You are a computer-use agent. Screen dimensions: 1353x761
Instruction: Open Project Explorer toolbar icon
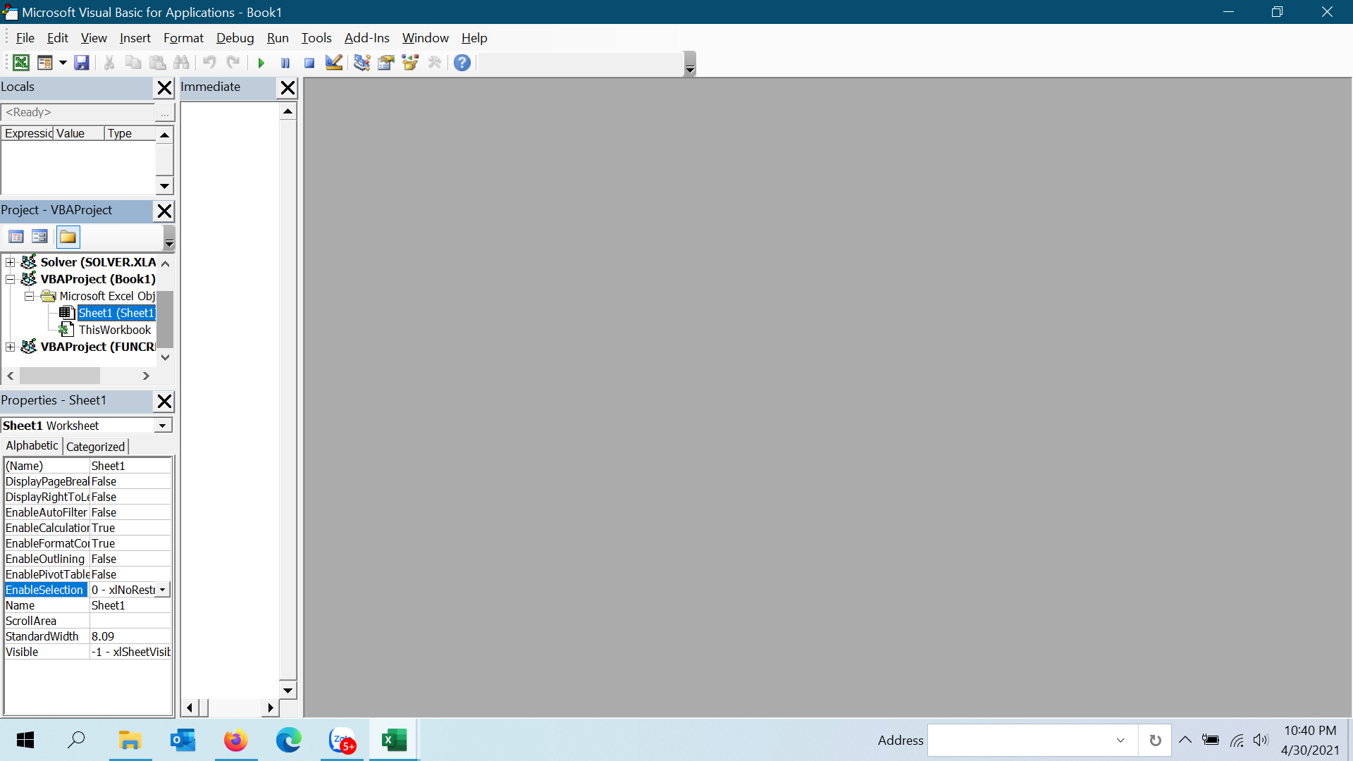[x=362, y=63]
